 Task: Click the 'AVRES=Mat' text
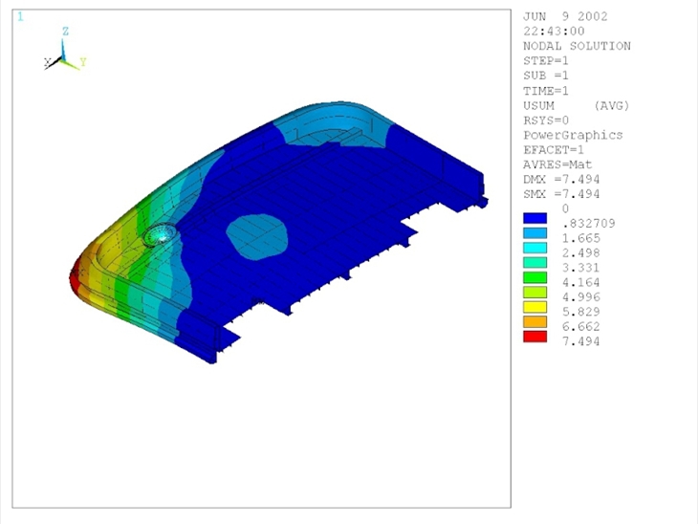557,164
